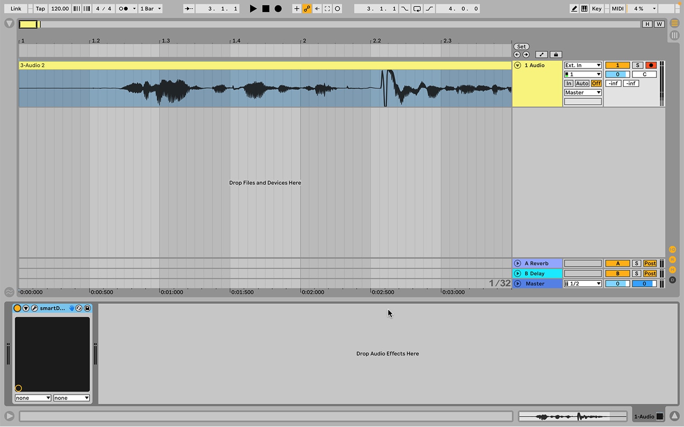The width and height of the screenshot is (684, 427).
Task: Jump to next locator arrow
Action: (x=526, y=55)
